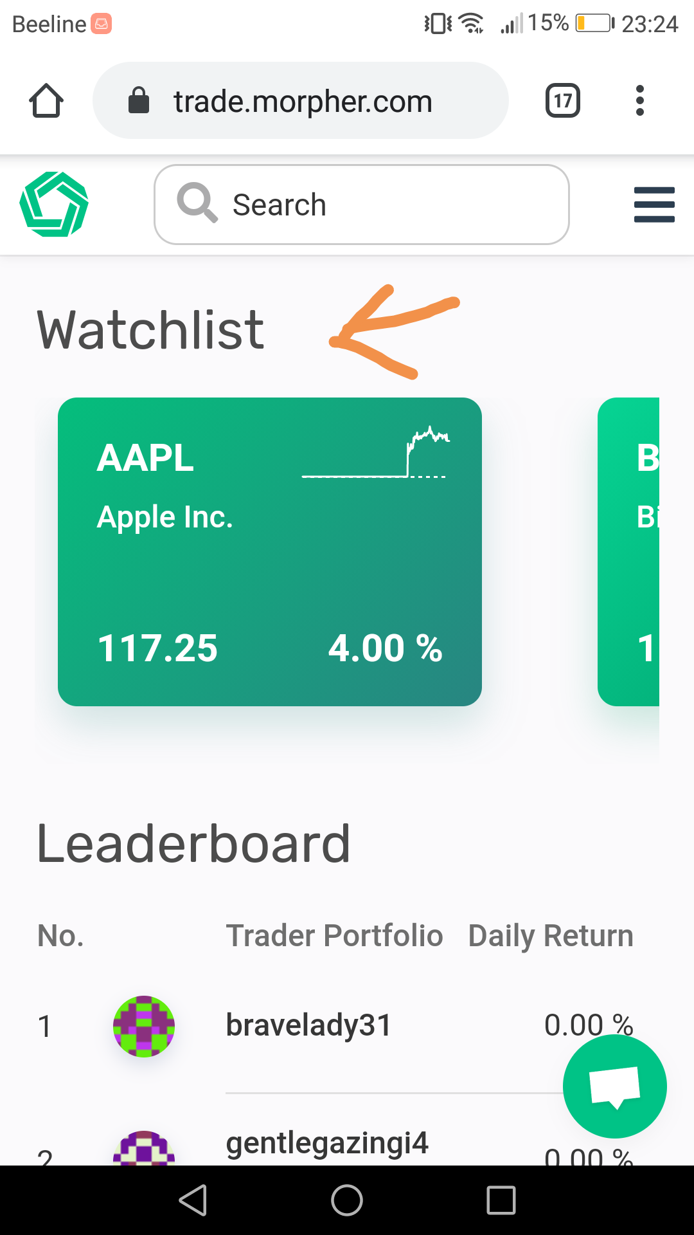Open gentlegazingi4 trader profile
The height and width of the screenshot is (1235, 694).
coord(327,1144)
